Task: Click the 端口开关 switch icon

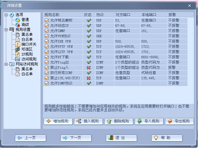Action: (x=18, y=44)
